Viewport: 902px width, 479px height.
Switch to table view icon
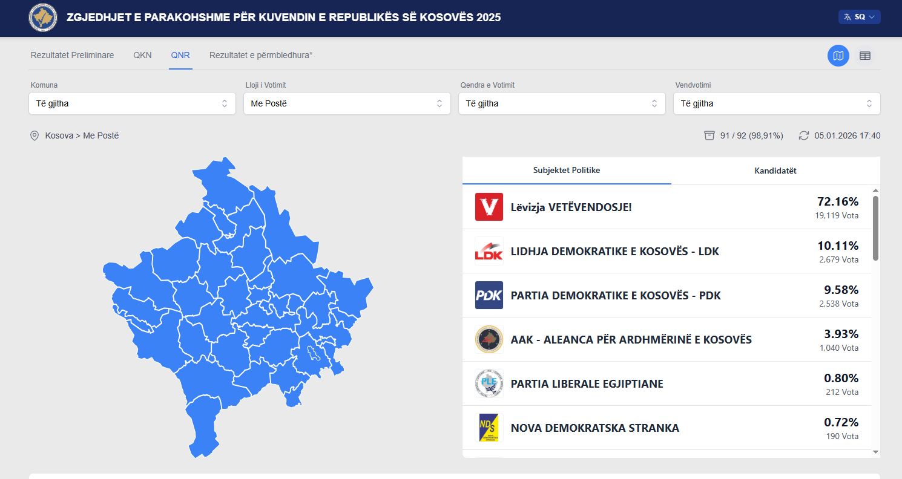click(x=865, y=56)
